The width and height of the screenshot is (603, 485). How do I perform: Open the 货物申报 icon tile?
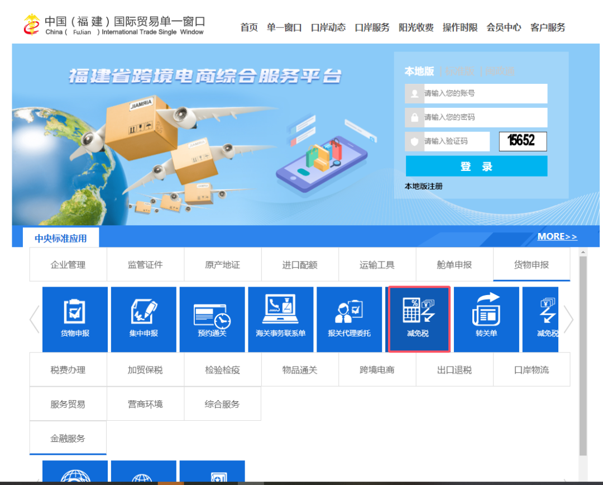[x=75, y=319]
